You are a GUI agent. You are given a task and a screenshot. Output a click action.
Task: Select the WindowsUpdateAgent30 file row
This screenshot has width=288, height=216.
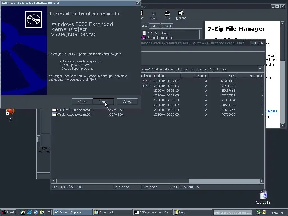[158, 114]
